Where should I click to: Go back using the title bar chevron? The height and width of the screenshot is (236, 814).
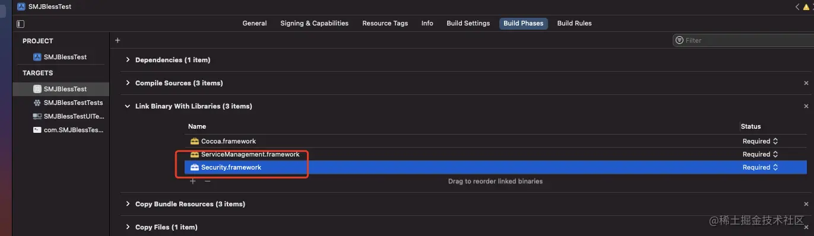(797, 7)
